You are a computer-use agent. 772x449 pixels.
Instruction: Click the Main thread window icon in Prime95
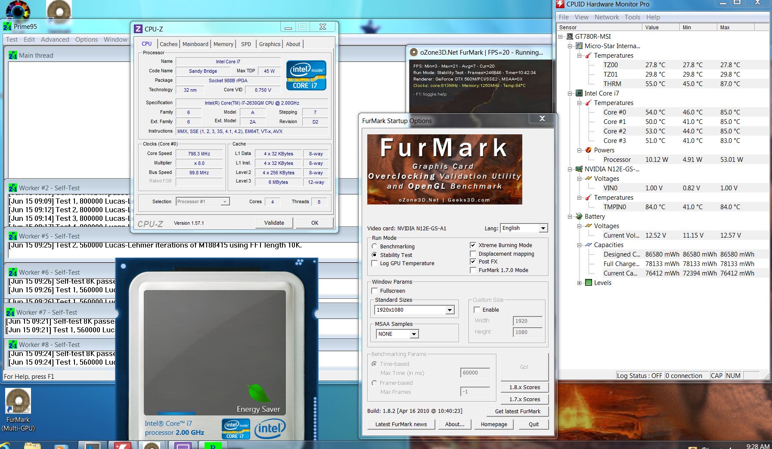13,56
